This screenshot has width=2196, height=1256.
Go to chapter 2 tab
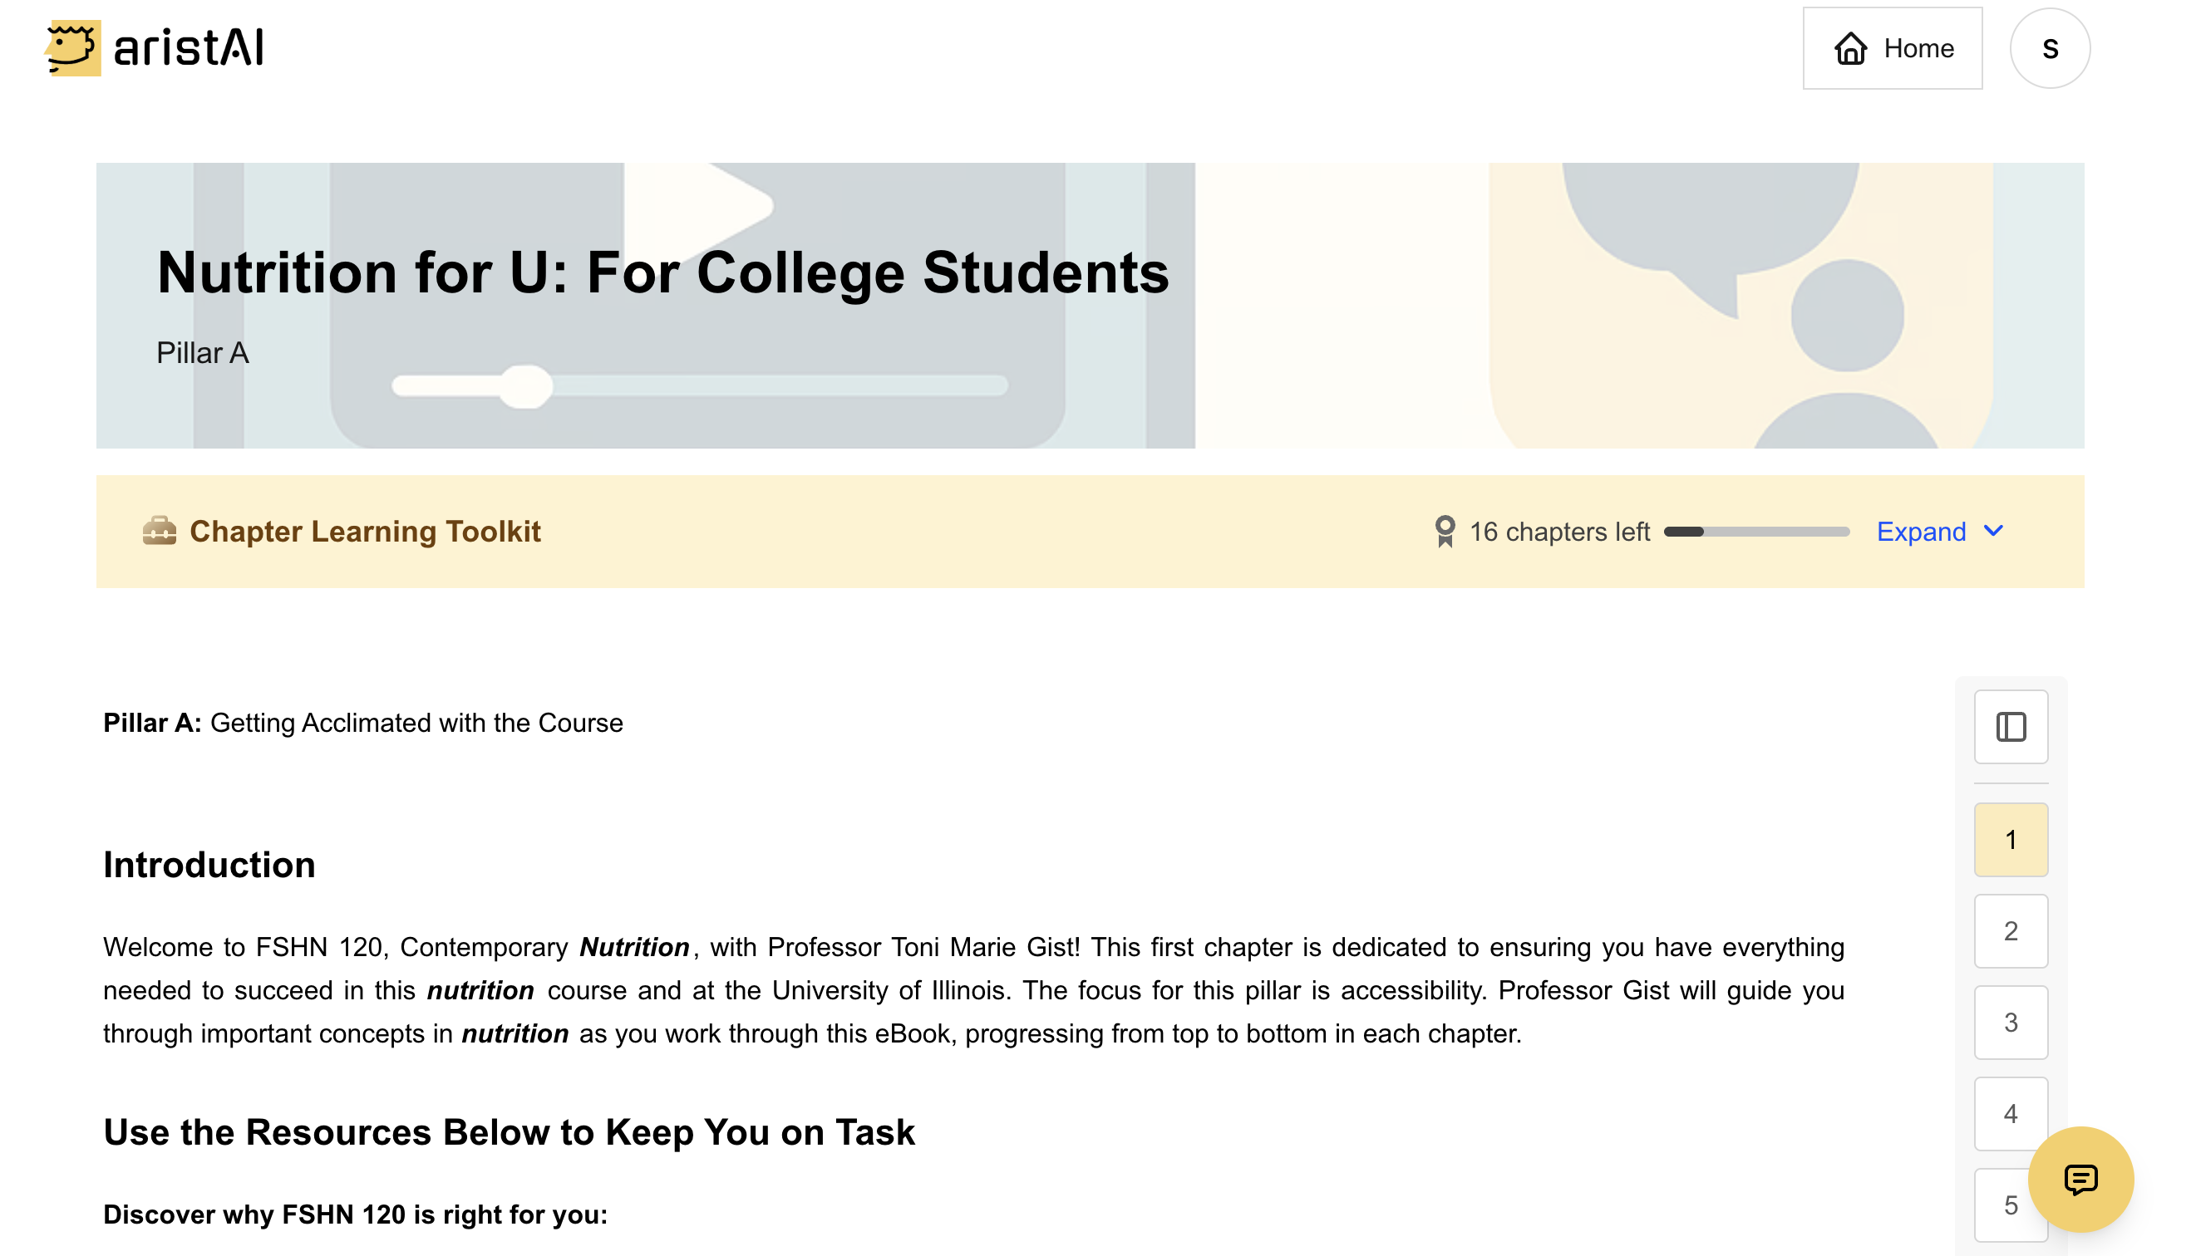[x=2011, y=930]
